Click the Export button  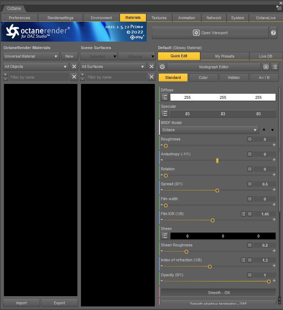pos(59,303)
